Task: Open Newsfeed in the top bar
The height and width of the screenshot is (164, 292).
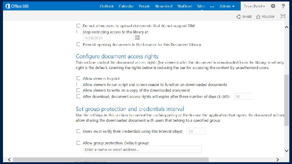Action: pos(164,6)
